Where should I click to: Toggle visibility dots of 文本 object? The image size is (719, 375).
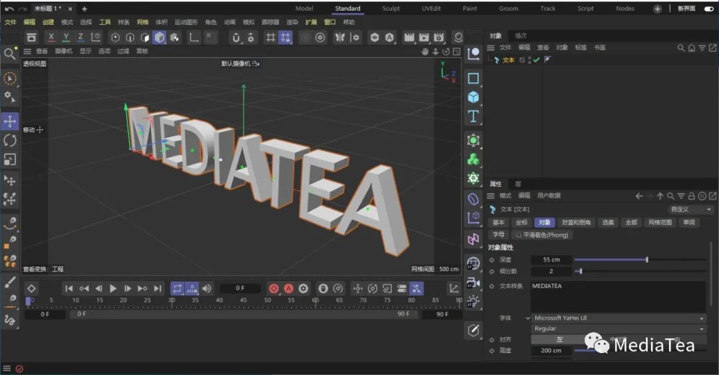click(530, 60)
